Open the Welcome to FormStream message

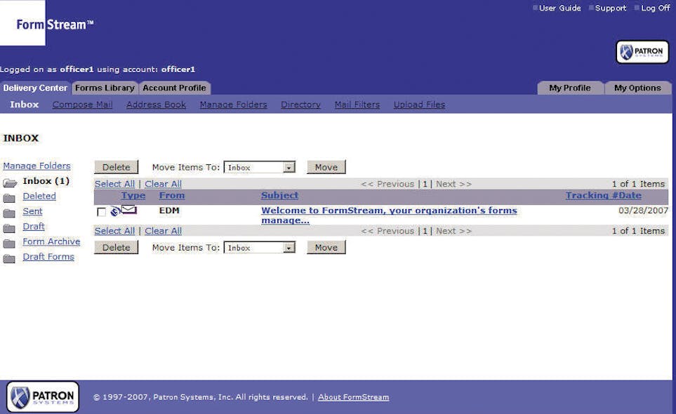[x=389, y=215]
